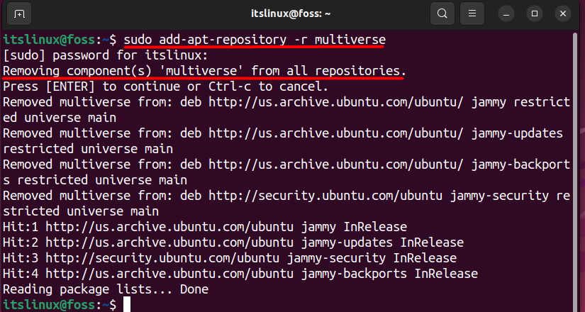Image resolution: width=585 pixels, height=312 pixels.
Task: Click the window title itslinux@foss: ~
Action: pyautogui.click(x=291, y=14)
